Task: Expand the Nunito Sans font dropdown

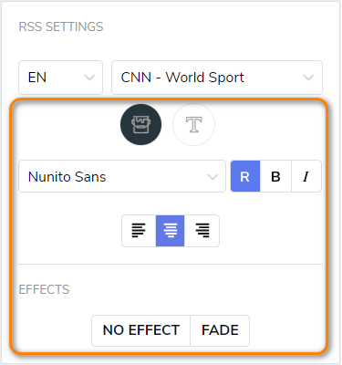Action: coord(122,176)
